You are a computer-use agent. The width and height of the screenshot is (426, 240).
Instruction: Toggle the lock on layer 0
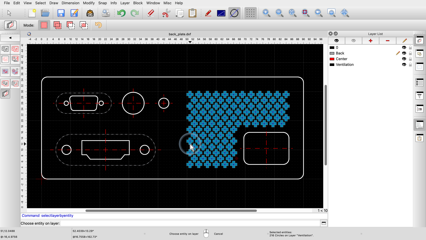pyautogui.click(x=410, y=47)
